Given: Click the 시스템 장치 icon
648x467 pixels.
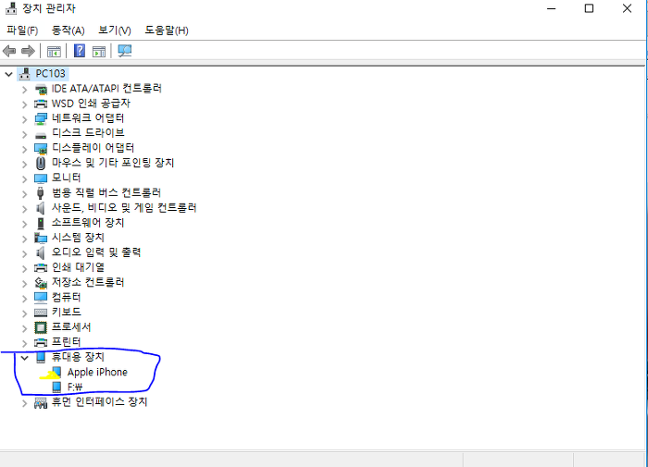Looking at the screenshot, I should point(41,238).
